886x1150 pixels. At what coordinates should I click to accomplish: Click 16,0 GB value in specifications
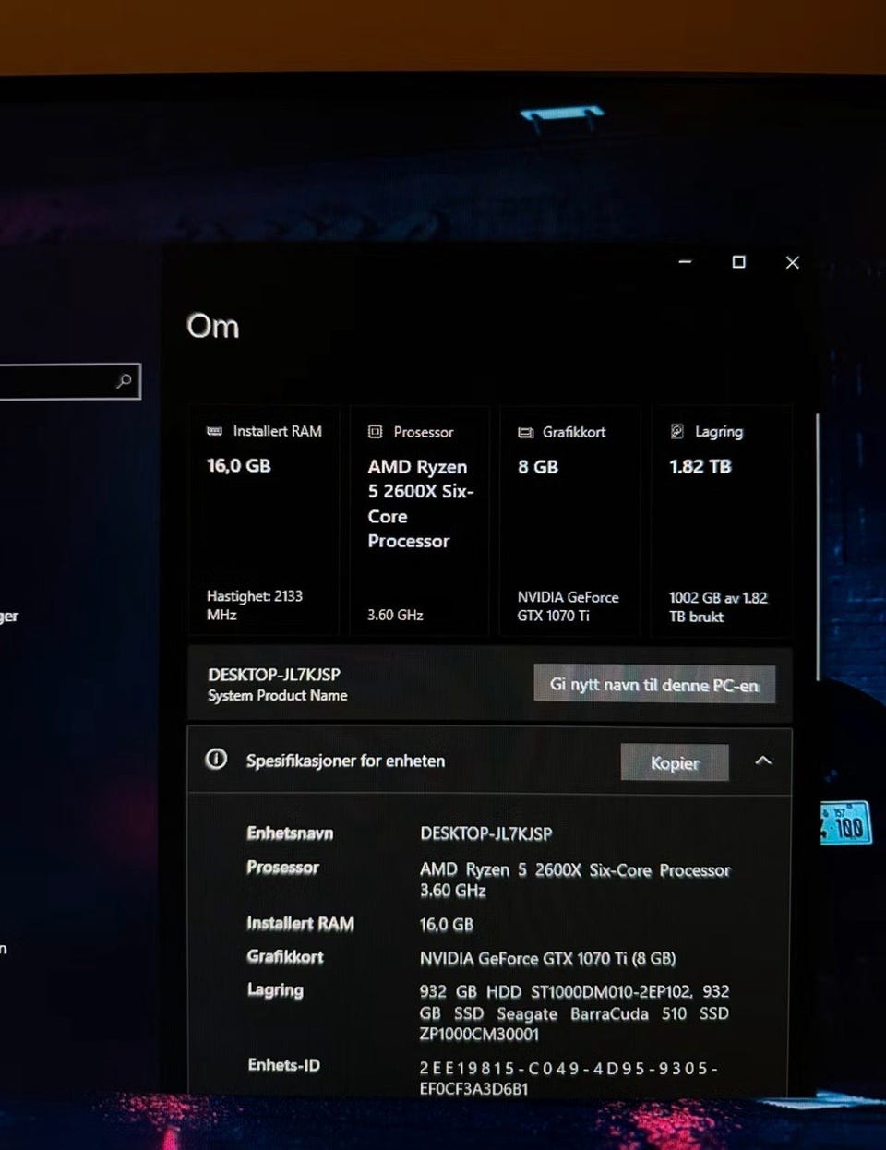pyautogui.click(x=447, y=925)
